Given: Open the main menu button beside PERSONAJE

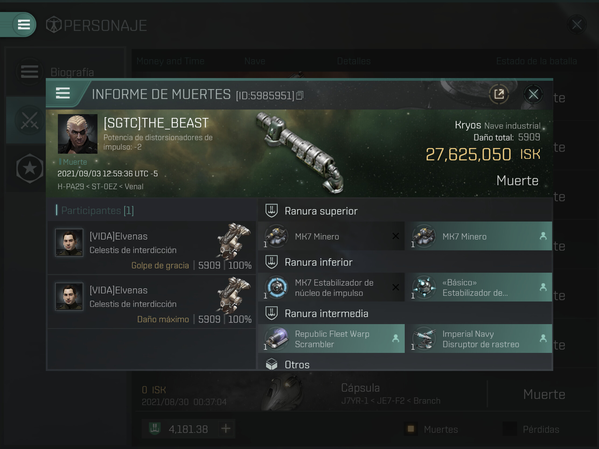Looking at the screenshot, I should point(24,24).
